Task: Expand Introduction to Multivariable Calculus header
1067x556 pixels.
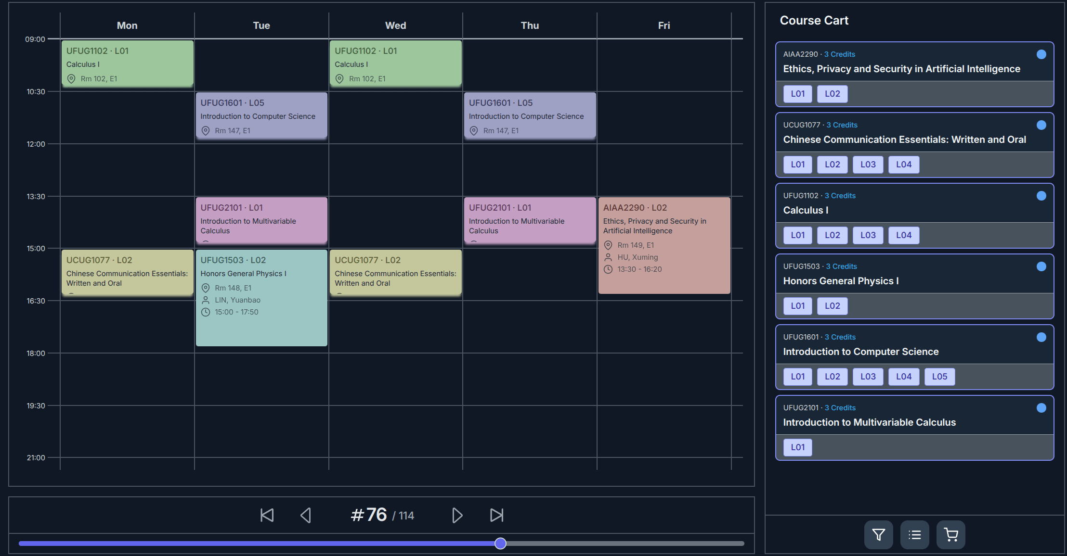Action: coord(869,422)
